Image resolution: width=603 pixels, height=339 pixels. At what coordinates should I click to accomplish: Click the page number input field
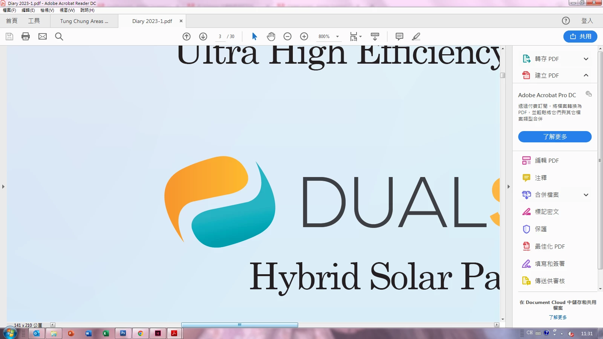pos(220,37)
